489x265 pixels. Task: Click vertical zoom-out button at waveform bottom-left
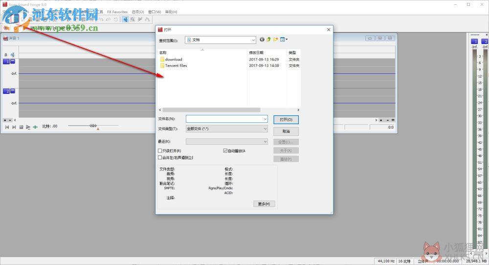click(10, 120)
